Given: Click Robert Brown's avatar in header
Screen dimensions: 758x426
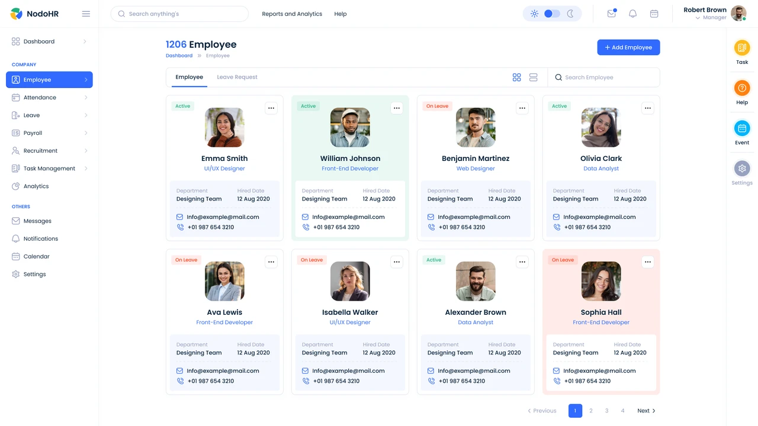Looking at the screenshot, I should point(738,14).
